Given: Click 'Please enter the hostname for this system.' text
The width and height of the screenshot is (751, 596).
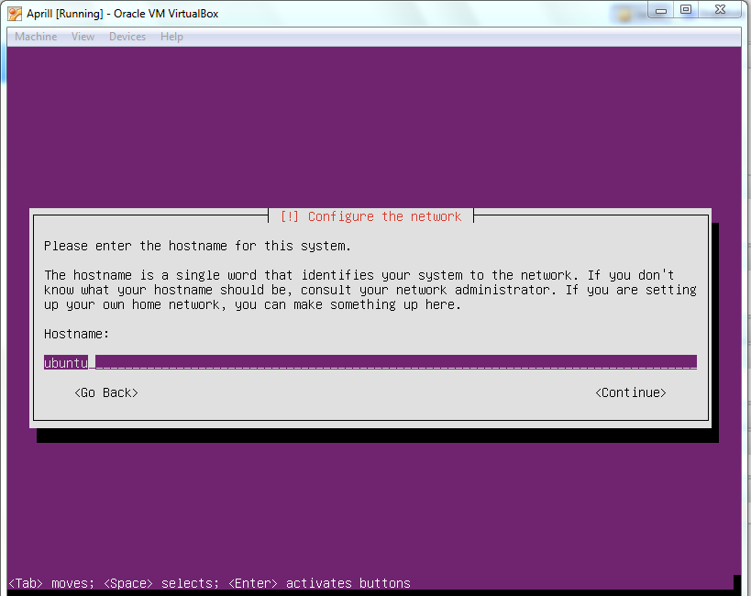Looking at the screenshot, I should pos(197,246).
